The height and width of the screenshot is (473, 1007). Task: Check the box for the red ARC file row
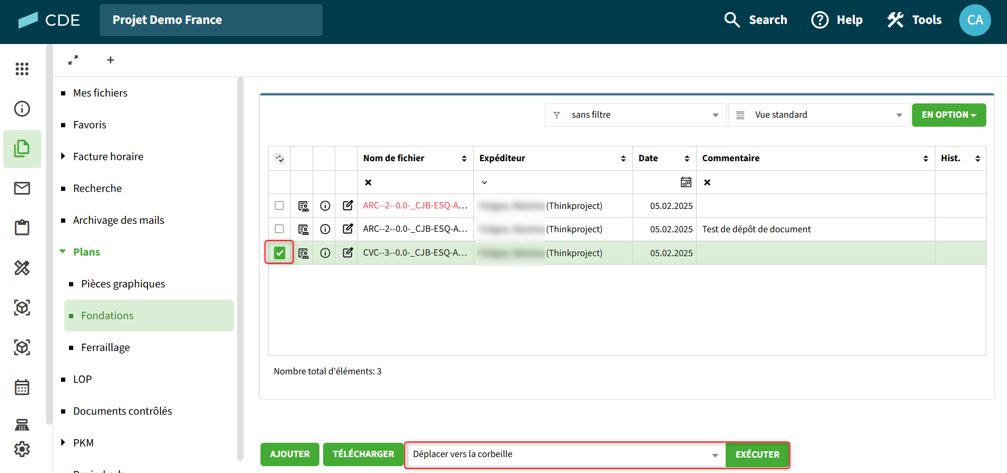click(279, 205)
